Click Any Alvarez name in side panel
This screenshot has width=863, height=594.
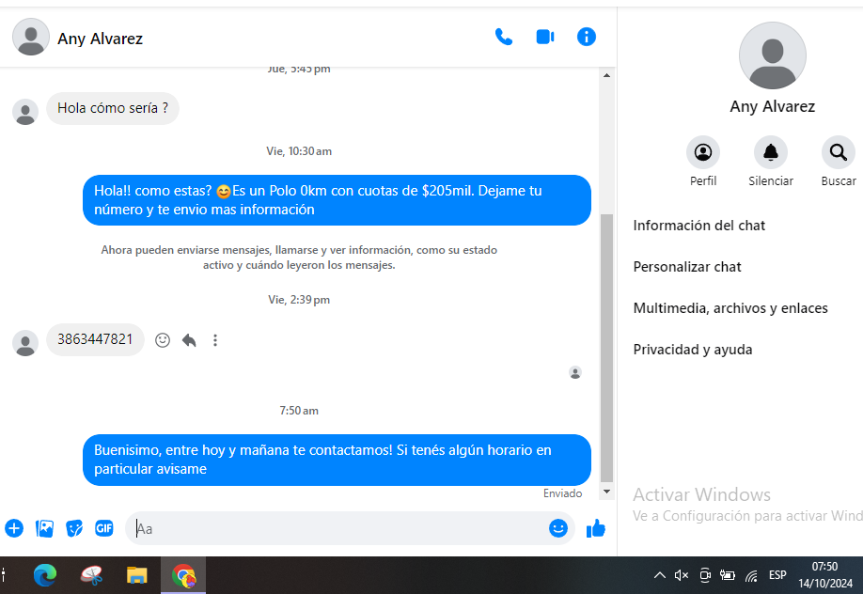pos(772,106)
